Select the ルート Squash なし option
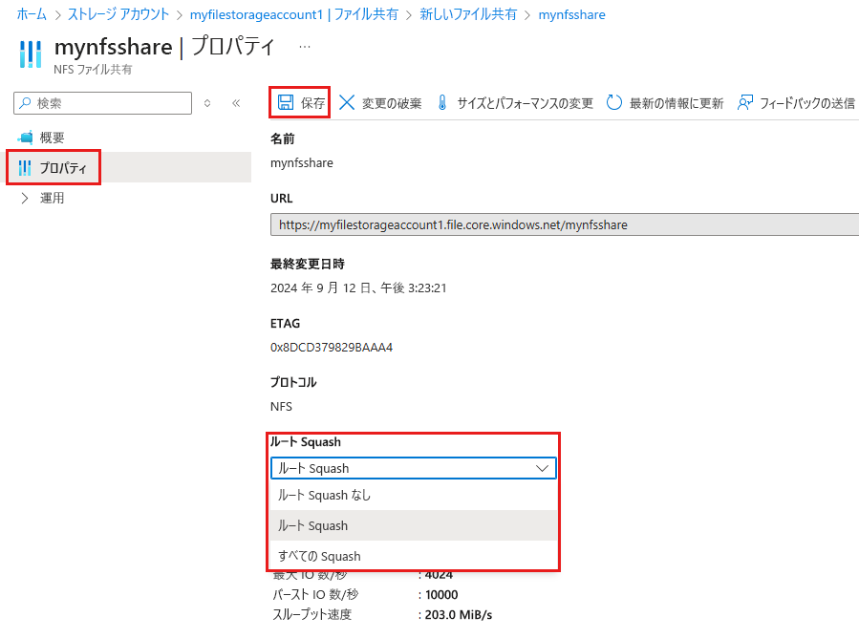This screenshot has width=859, height=639. 414,495
